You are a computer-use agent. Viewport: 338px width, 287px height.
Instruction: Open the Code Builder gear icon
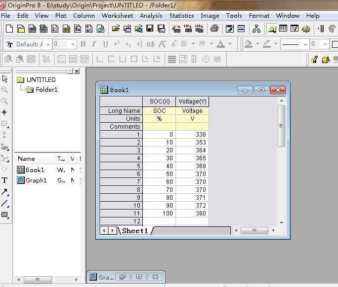pyautogui.click(x=306, y=29)
